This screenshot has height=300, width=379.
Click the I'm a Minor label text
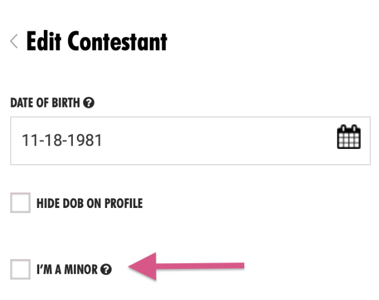click(x=67, y=270)
